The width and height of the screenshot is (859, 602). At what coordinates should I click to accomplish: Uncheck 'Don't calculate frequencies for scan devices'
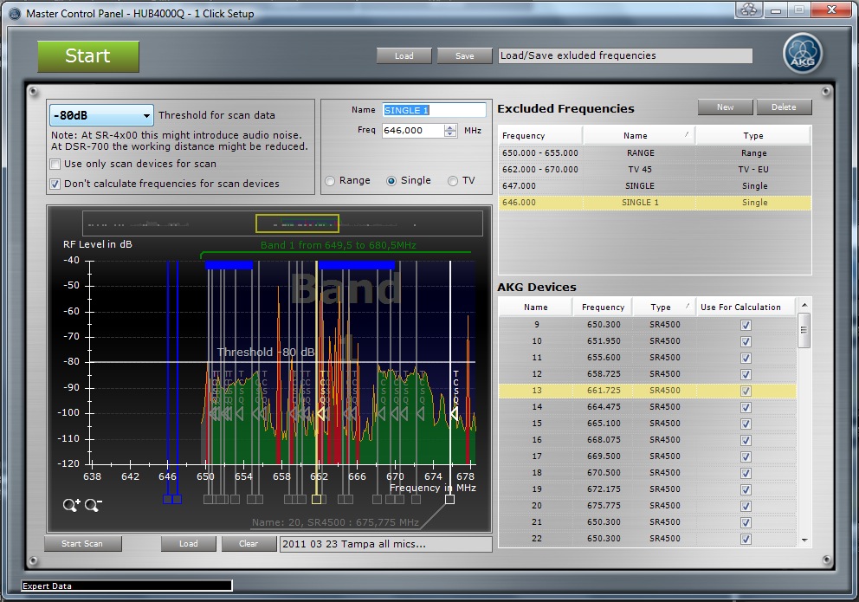click(x=55, y=184)
